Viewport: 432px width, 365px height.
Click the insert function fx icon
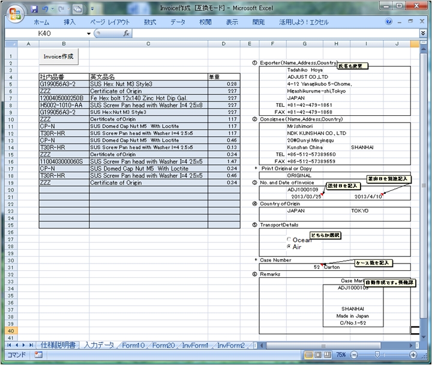coord(126,34)
